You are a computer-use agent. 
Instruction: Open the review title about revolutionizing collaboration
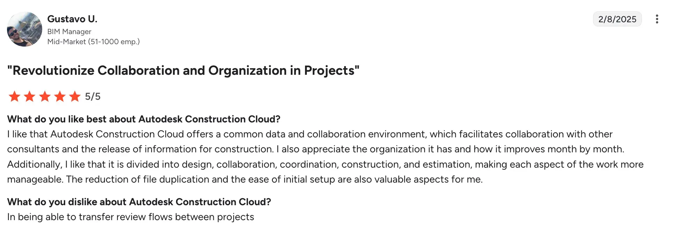coord(183,71)
